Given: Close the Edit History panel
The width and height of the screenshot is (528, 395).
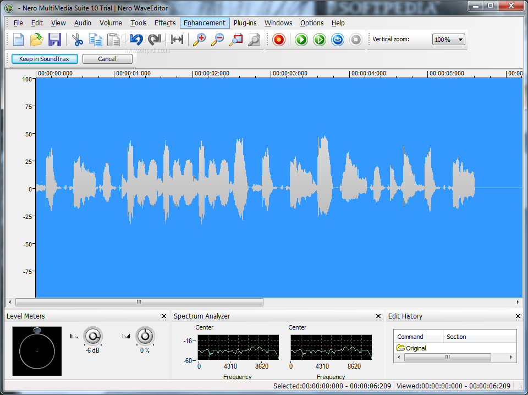Looking at the screenshot, I should 518,316.
